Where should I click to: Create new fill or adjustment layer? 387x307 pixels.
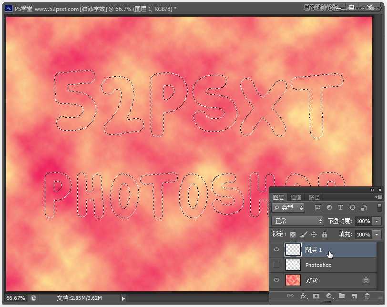click(329, 296)
